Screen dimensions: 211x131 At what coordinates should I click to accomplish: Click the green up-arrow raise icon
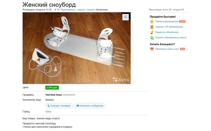[x=152, y=38]
